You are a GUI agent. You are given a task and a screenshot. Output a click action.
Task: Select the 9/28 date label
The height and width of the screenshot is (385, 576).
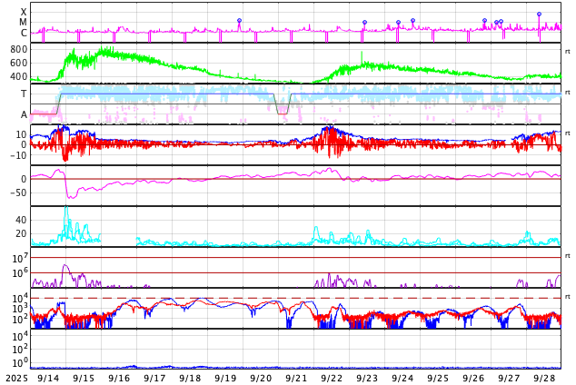(x=544, y=377)
